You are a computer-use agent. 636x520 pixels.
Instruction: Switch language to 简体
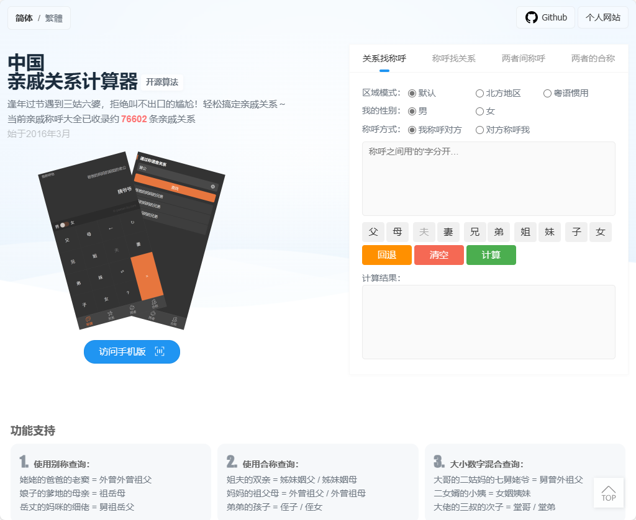click(x=24, y=18)
